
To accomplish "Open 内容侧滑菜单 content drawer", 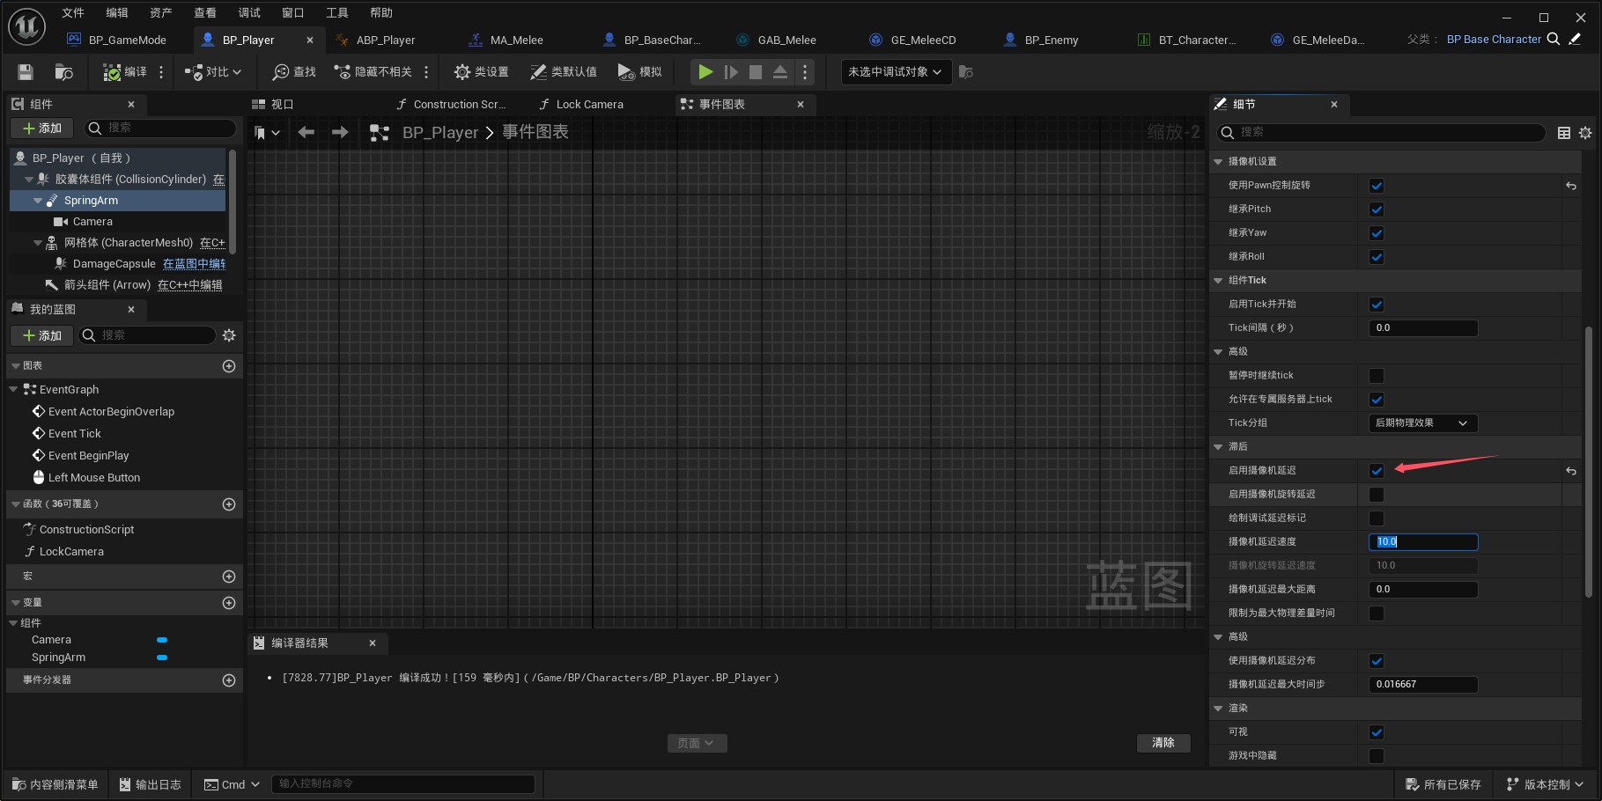I will [55, 785].
